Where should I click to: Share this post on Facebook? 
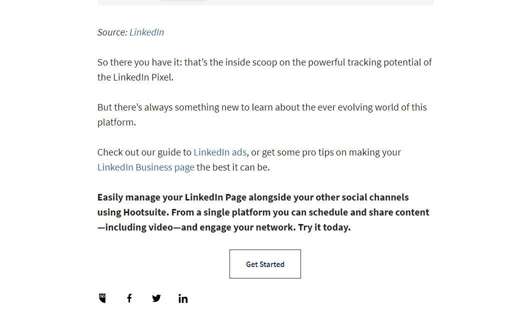[x=129, y=298]
